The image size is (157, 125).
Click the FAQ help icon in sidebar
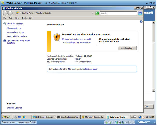point(5,41)
